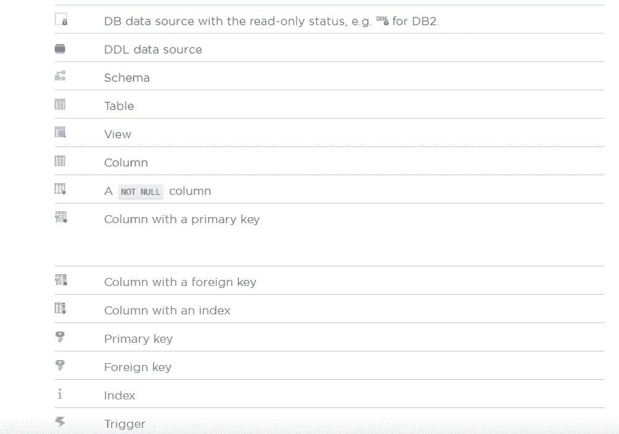
Task: Click the primary key column icon
Action: (x=60, y=218)
